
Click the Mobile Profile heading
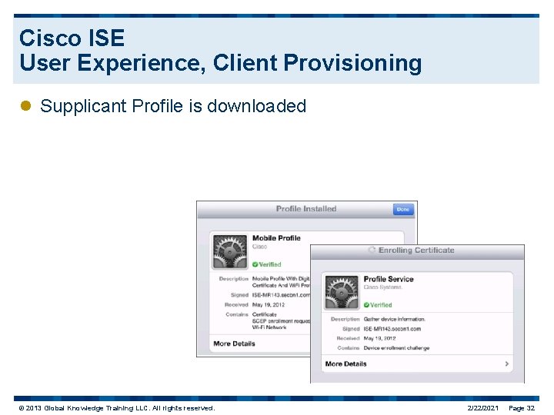[276, 238]
